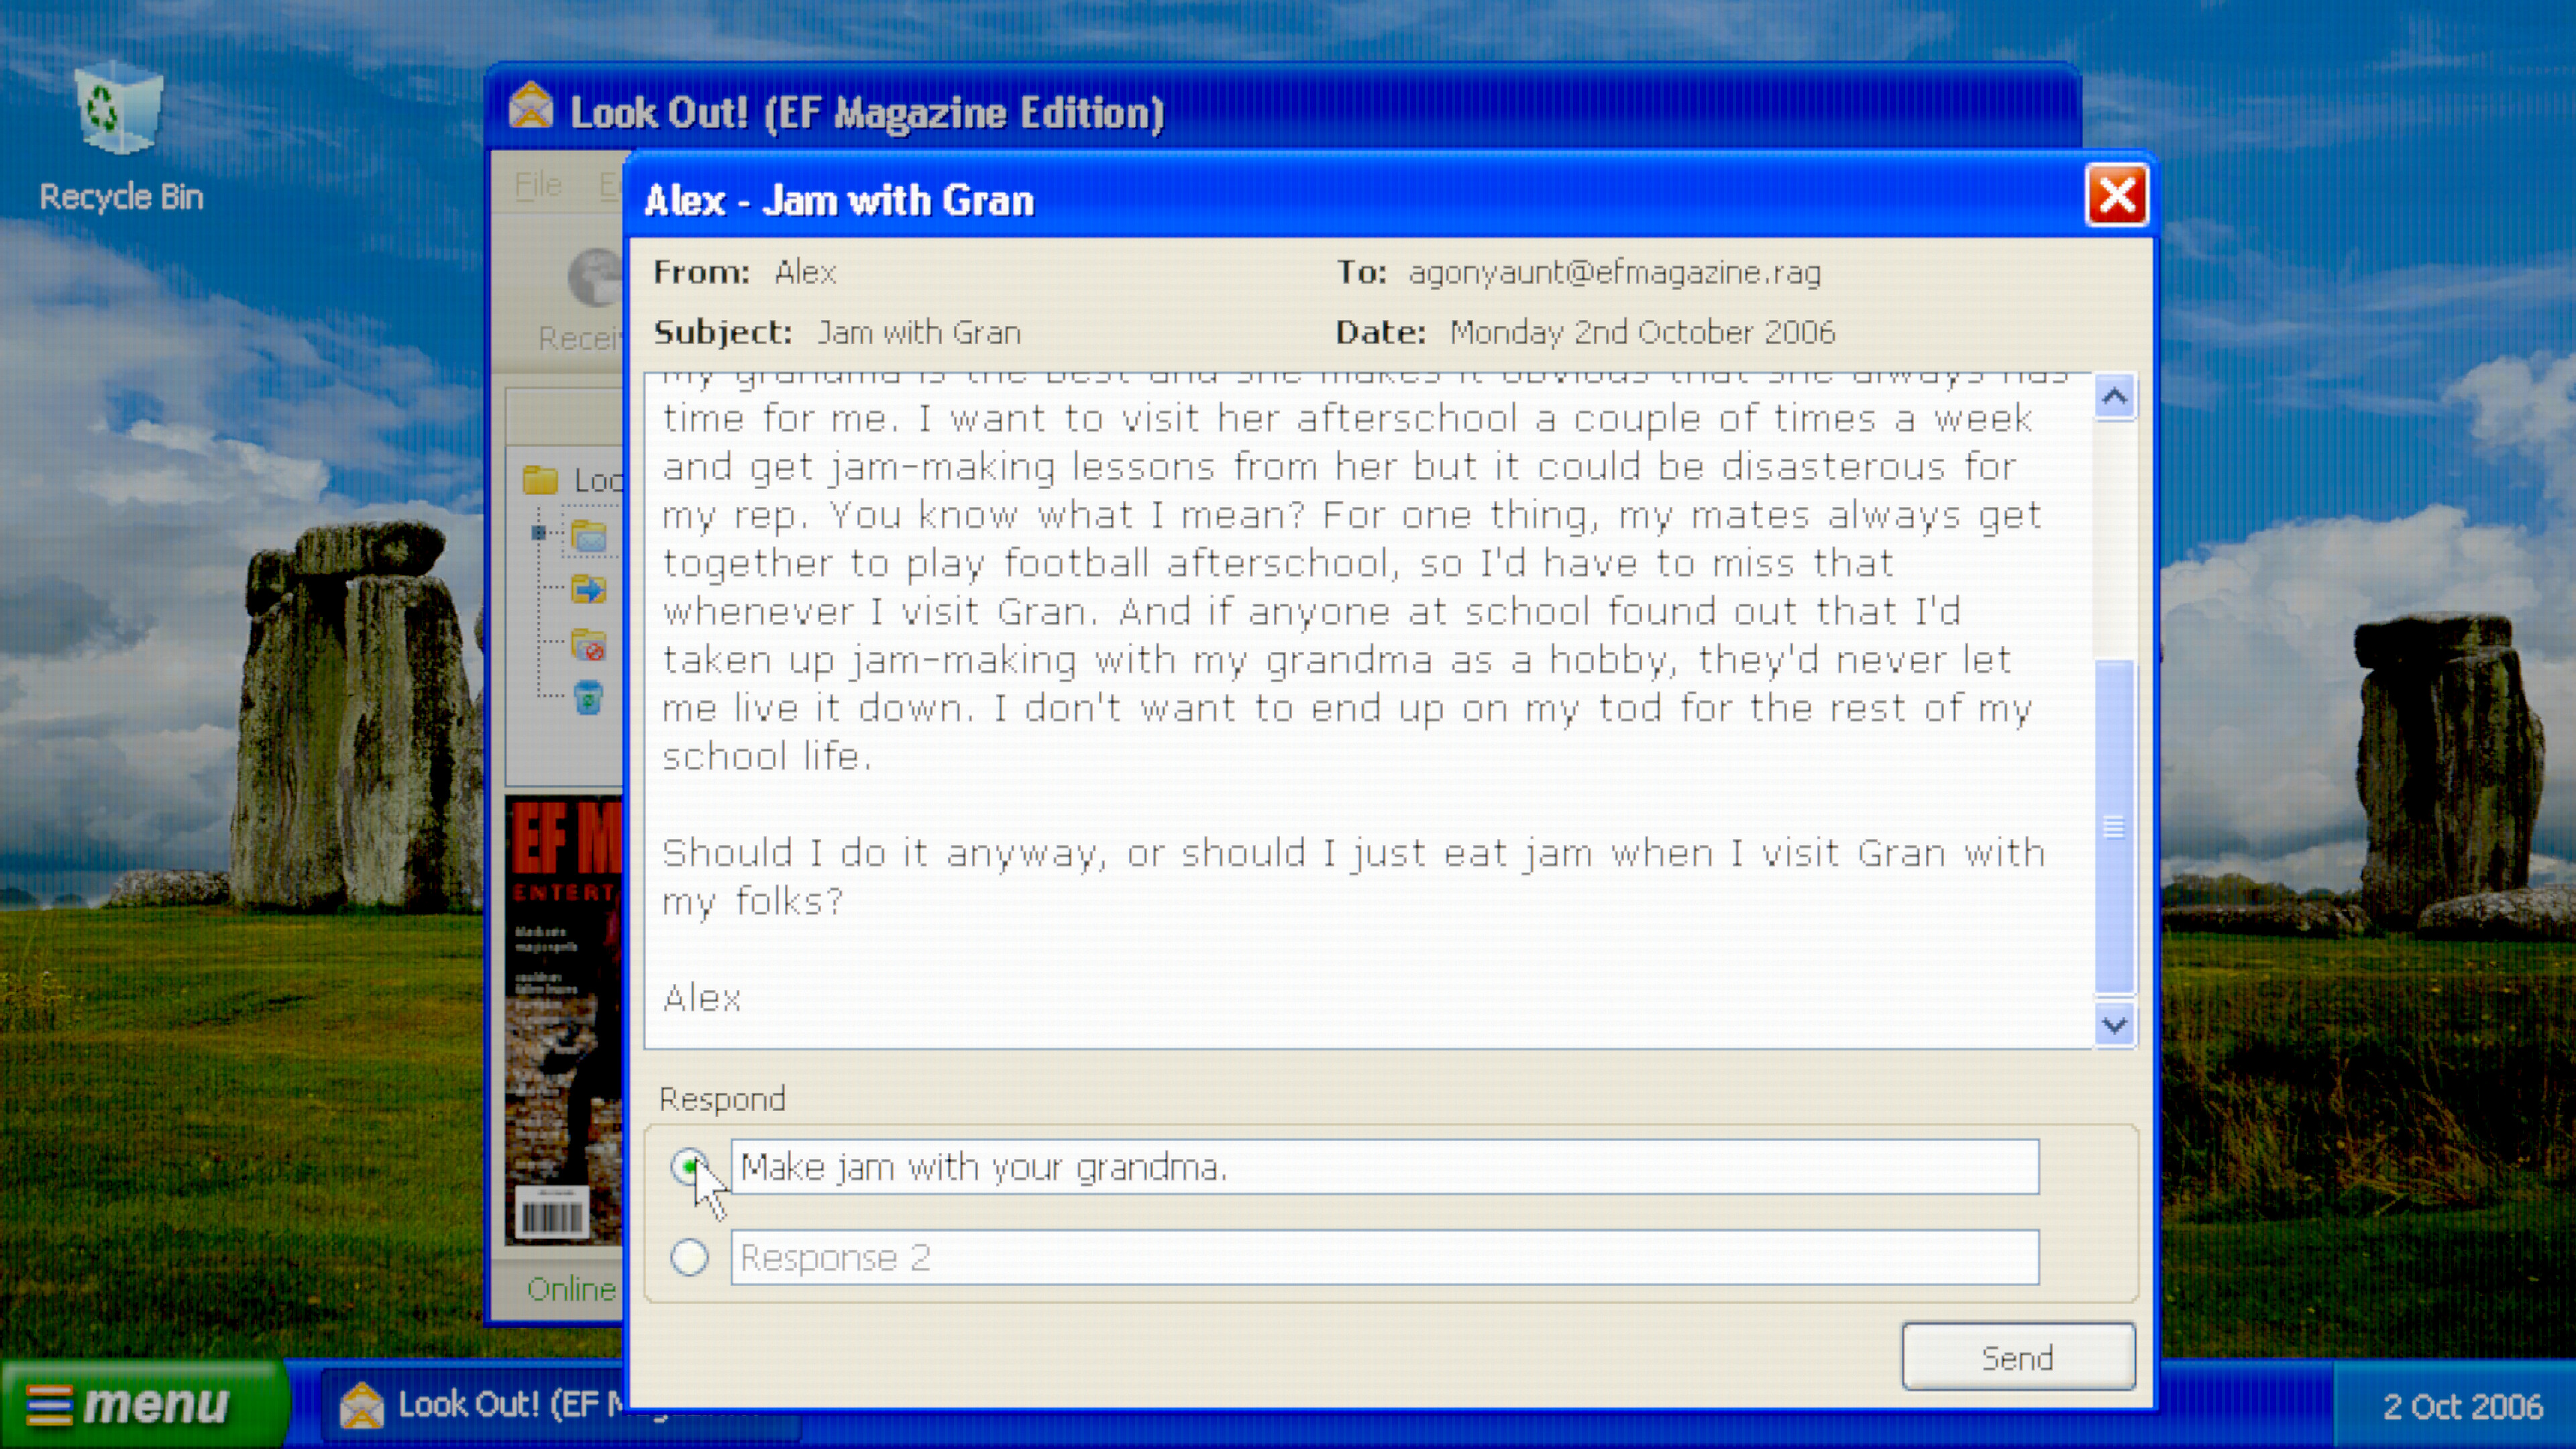Open the Edit menu in Look Out!
The image size is (2576, 1449).
[x=611, y=186]
